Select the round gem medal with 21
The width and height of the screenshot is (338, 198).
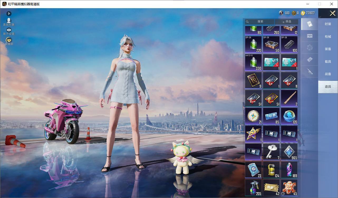tap(253, 116)
